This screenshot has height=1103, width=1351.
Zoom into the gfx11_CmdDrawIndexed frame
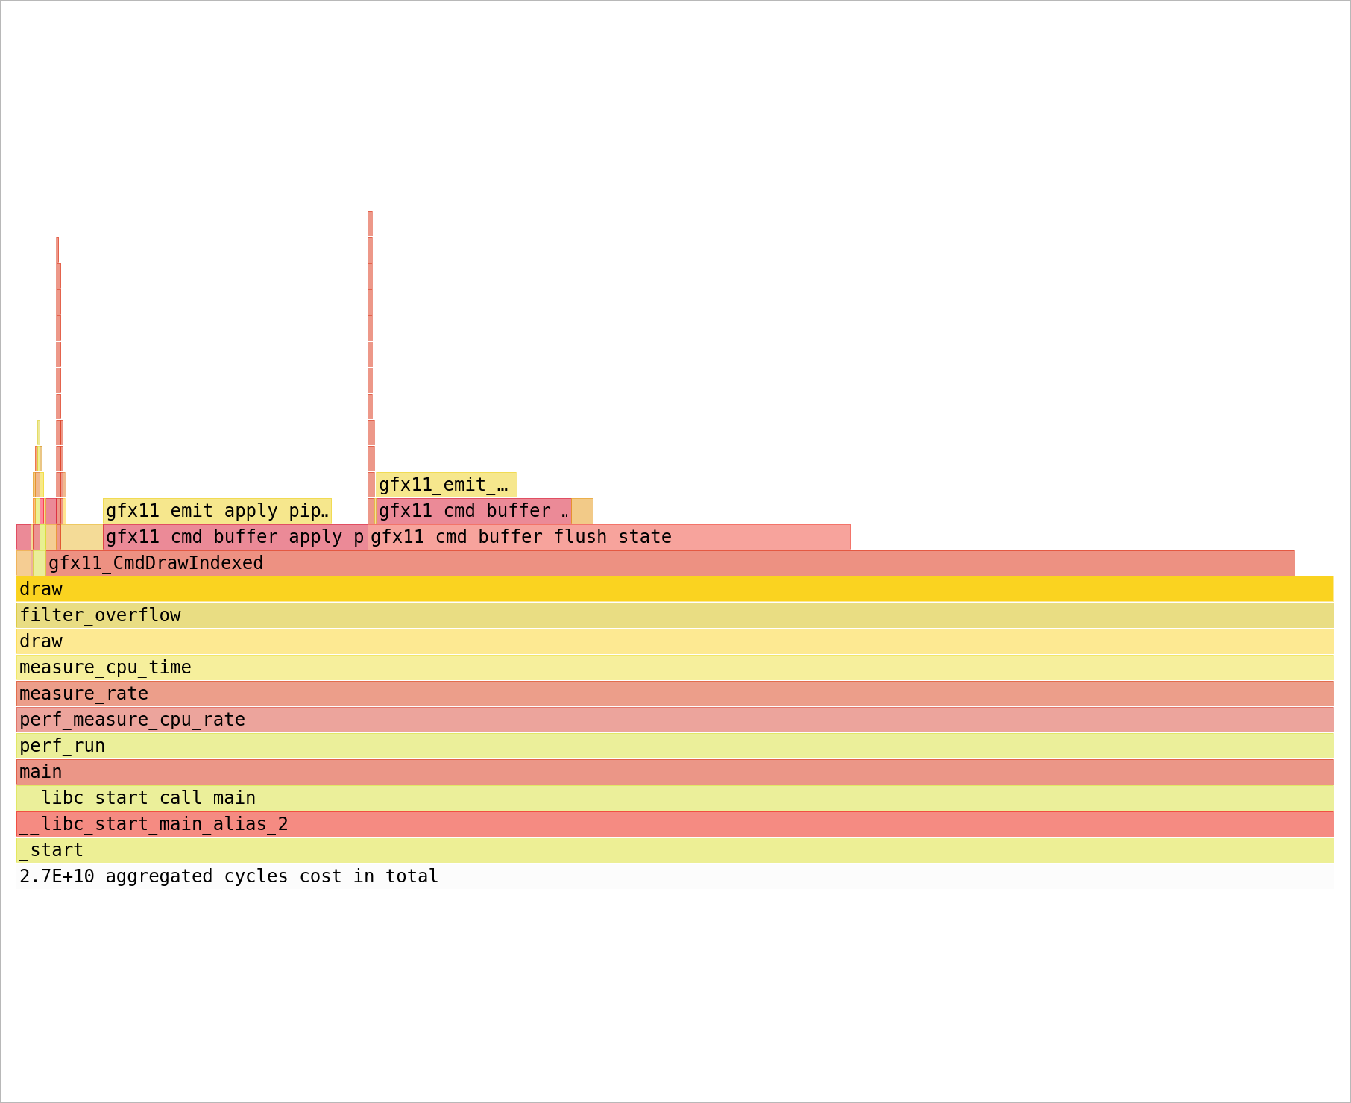pyautogui.click(x=670, y=563)
